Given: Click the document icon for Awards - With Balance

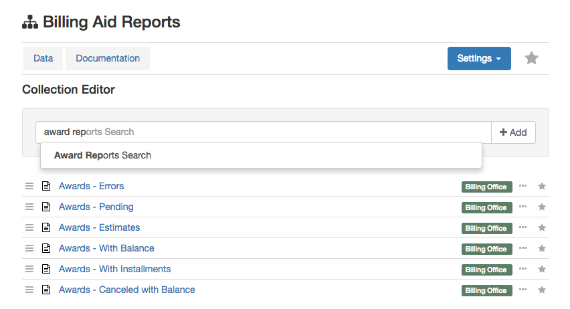Looking at the screenshot, I should [x=46, y=248].
